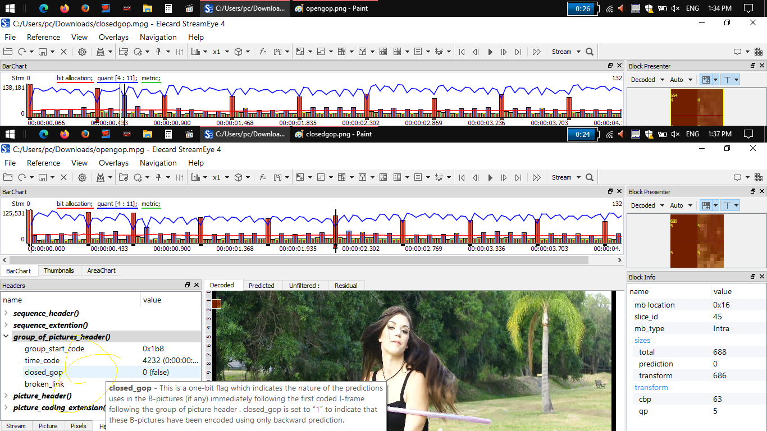Click the bug debug icon in closedgop.mpg toolbar

(101, 52)
